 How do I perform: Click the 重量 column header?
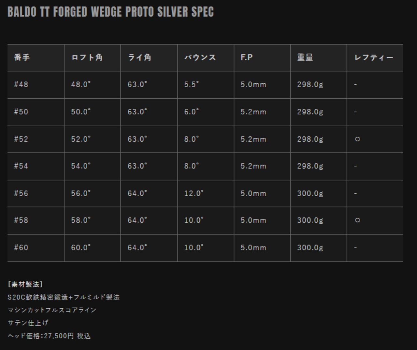click(305, 58)
